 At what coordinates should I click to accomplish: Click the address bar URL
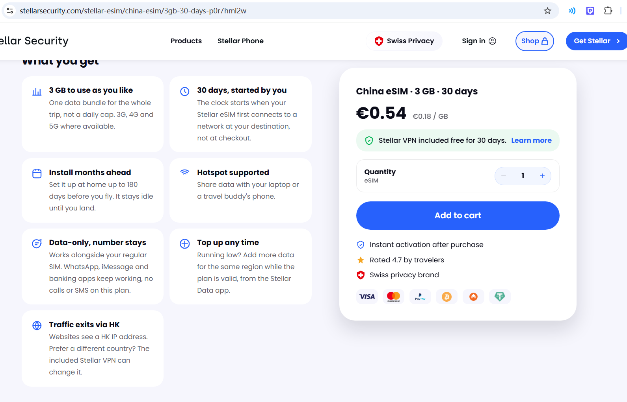coord(133,11)
